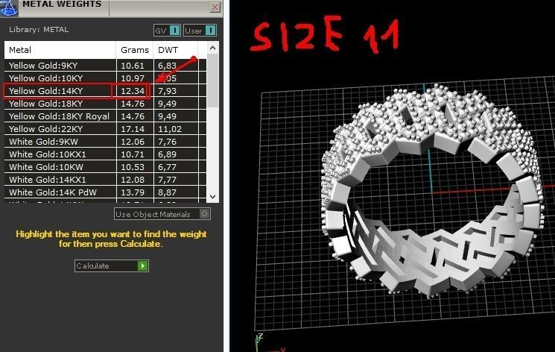555x352 pixels.
Task: Click the 12.34 grams value
Action: tap(133, 91)
